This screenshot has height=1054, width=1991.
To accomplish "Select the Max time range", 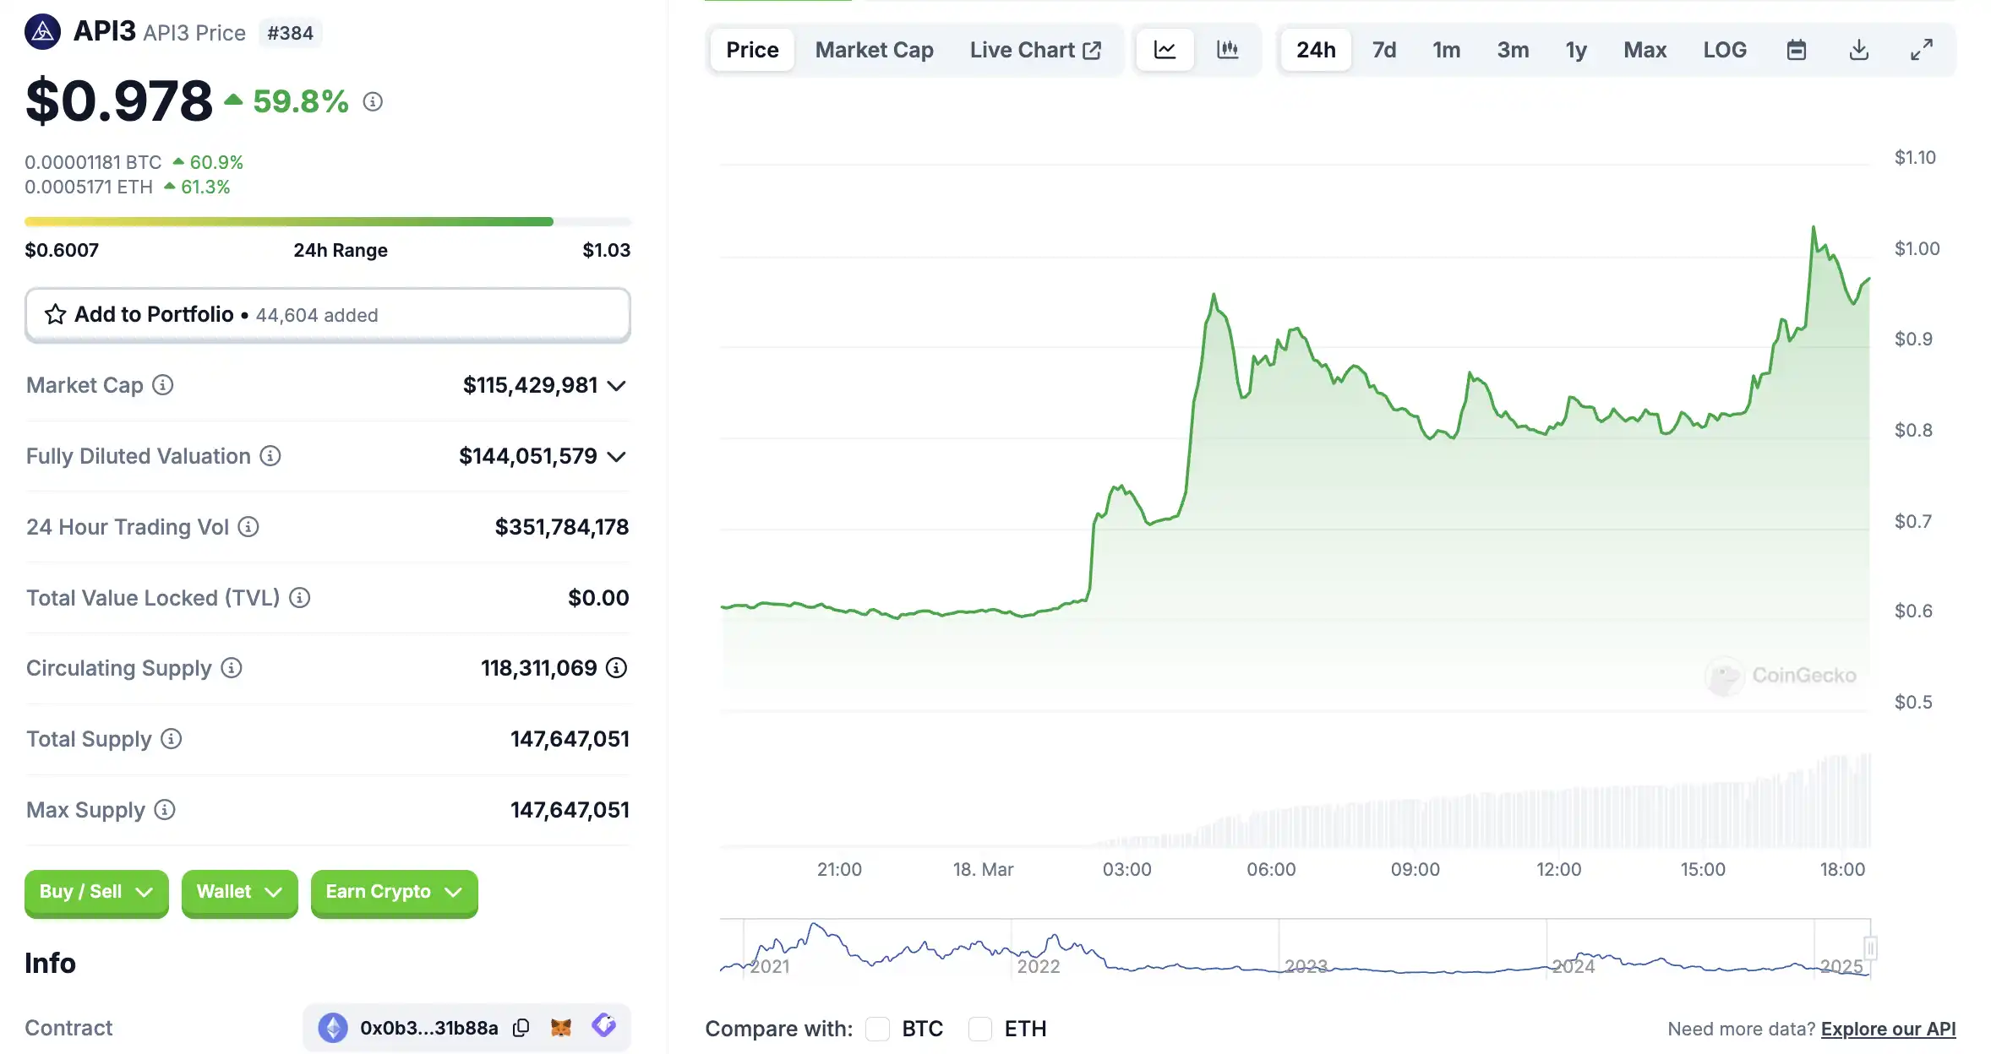I will [1645, 50].
